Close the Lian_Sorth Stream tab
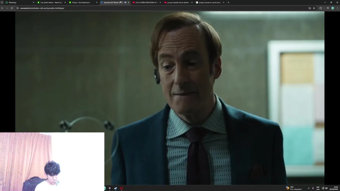This screenshot has width=340, height=191. (65, 2)
